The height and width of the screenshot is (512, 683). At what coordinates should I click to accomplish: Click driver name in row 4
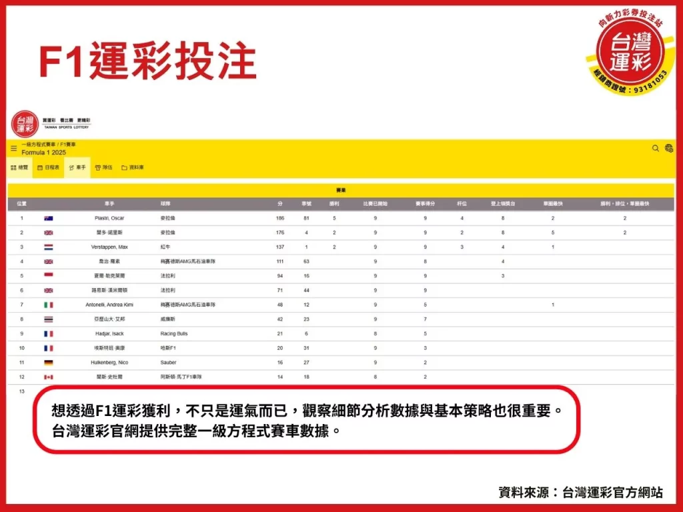click(x=109, y=261)
